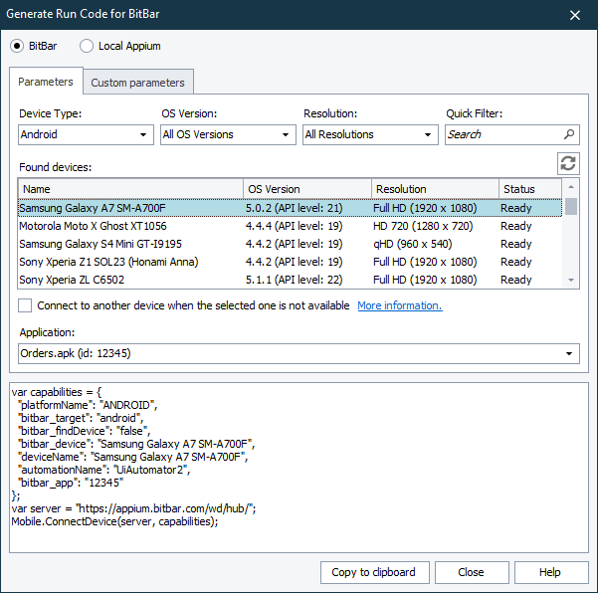Click Copy to clipboard button
Viewport: 598px width, 593px height.
374,572
